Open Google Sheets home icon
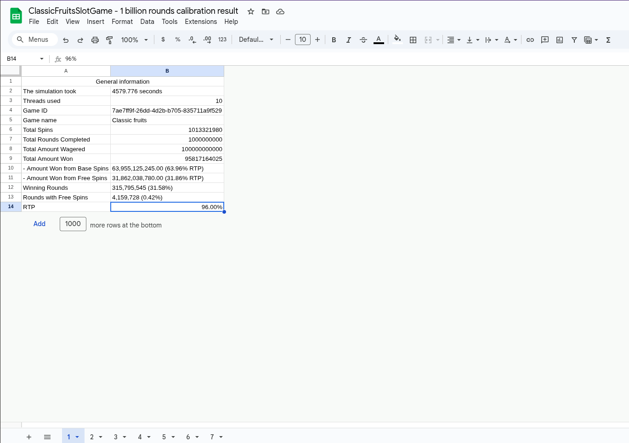 point(16,16)
